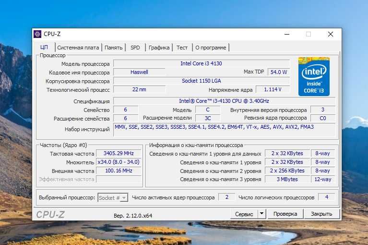Image resolution: width=368 pixels, height=245 pixels.
Task: Click the Проверка button
Action: [x=285, y=214]
